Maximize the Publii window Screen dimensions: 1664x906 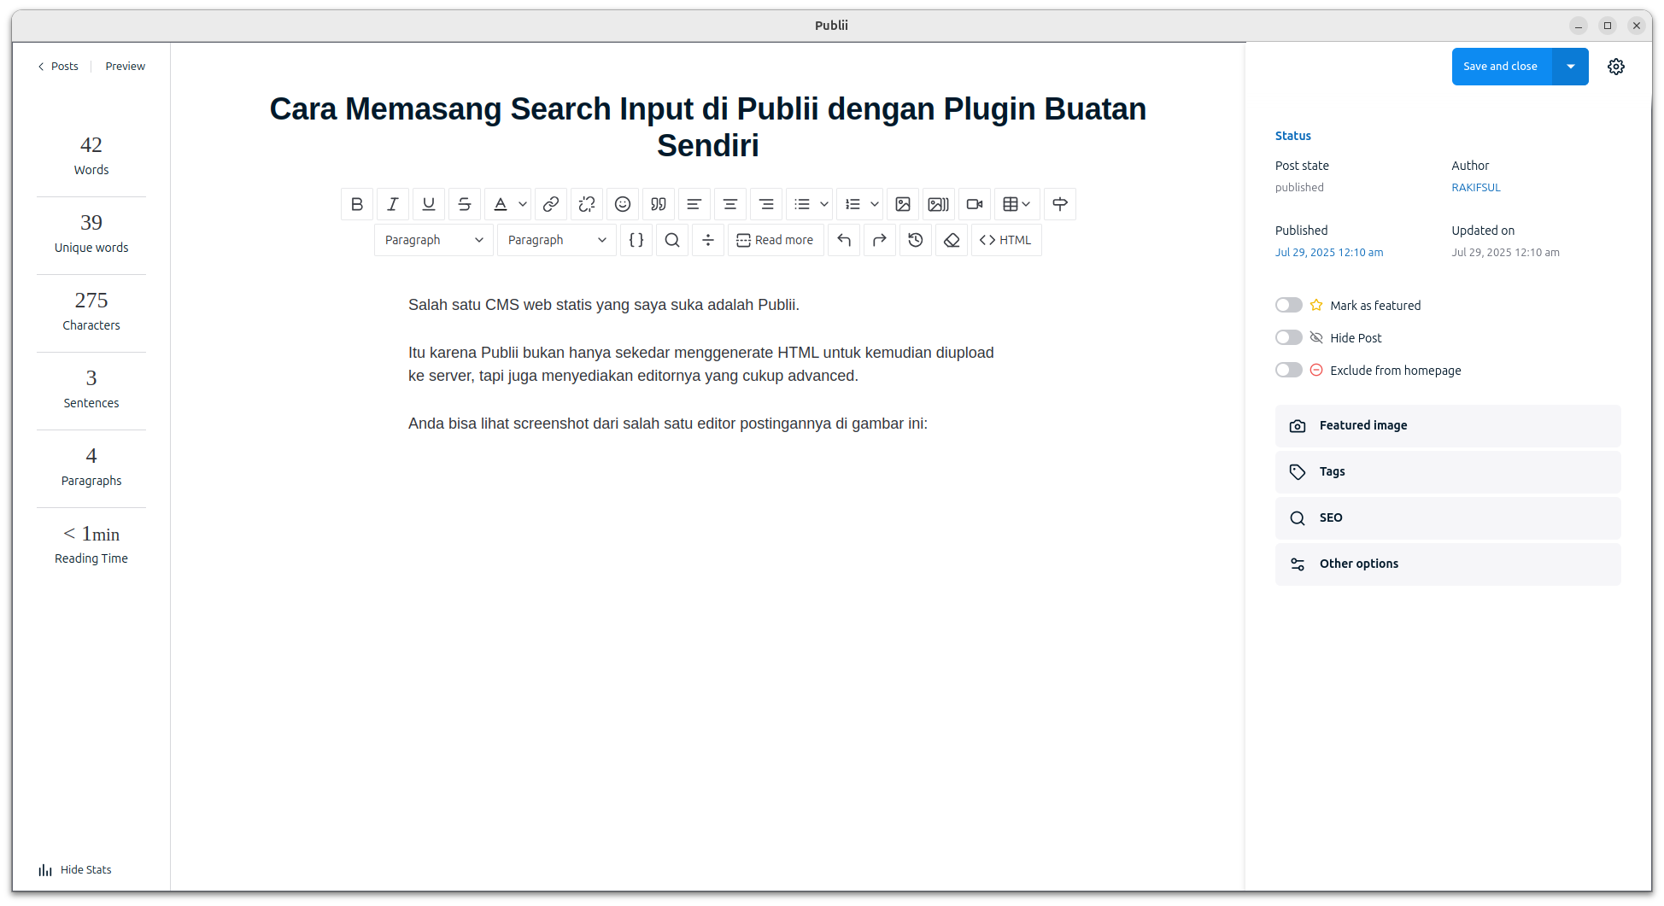[1608, 26]
